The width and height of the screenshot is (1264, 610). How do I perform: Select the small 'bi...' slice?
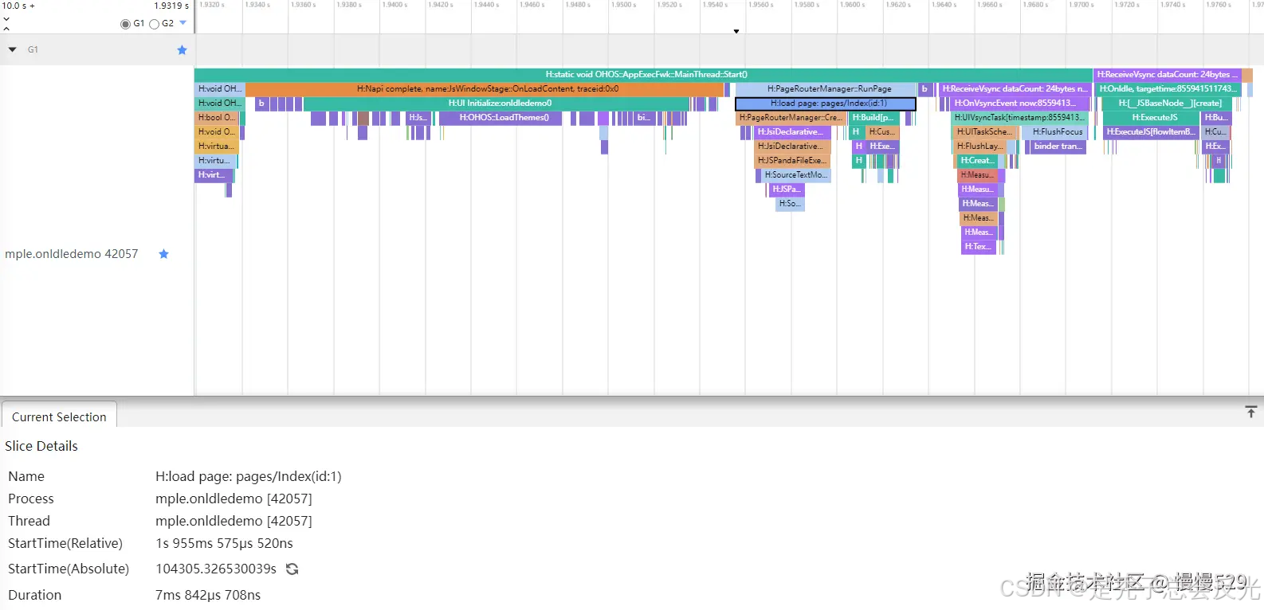click(645, 118)
